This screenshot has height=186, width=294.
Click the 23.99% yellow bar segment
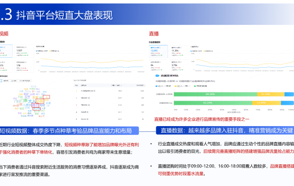click(267, 103)
